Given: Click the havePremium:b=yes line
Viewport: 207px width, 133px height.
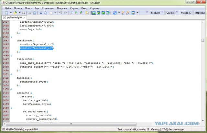Looking at the screenshot, I should pyautogui.click(x=36, y=104).
